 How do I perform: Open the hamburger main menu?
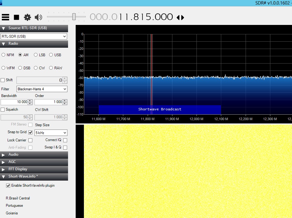5,17
